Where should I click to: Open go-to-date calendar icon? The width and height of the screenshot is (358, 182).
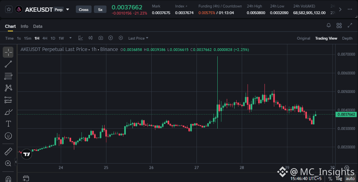pos(26,178)
